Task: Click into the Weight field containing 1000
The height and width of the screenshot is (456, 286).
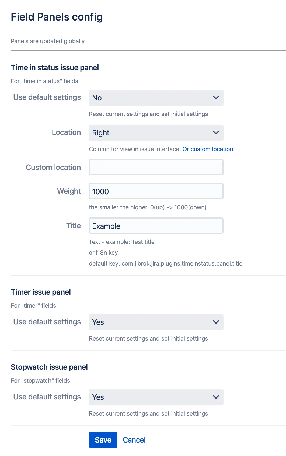Action: pos(156,191)
